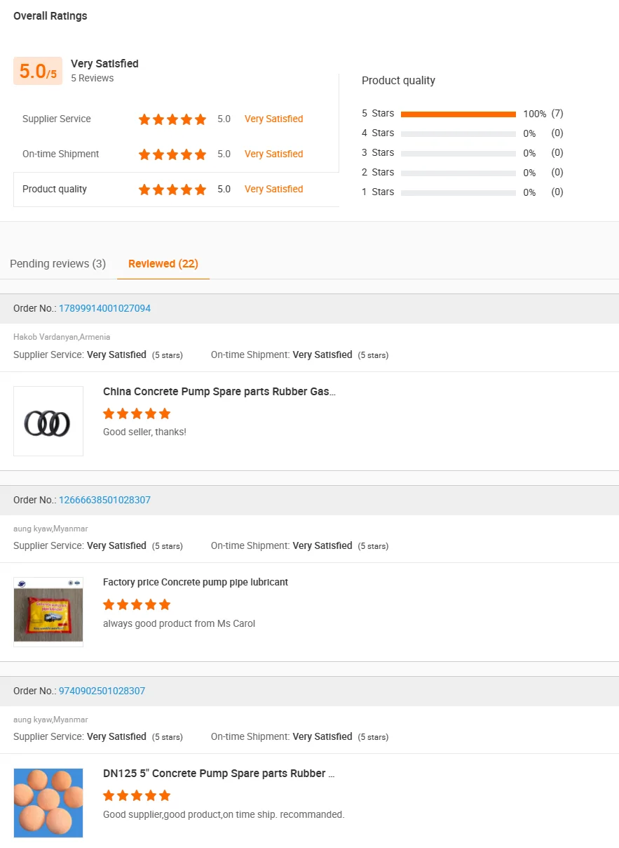Viewport: 619px width, 848px height.
Task: Open DN125 5" Concrete Pump Spare parts title
Action: 219,774
